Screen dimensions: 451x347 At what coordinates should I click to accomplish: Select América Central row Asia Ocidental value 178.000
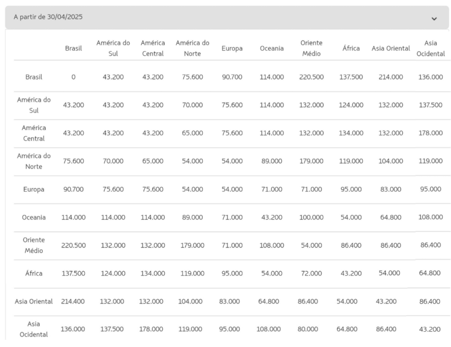click(430, 133)
